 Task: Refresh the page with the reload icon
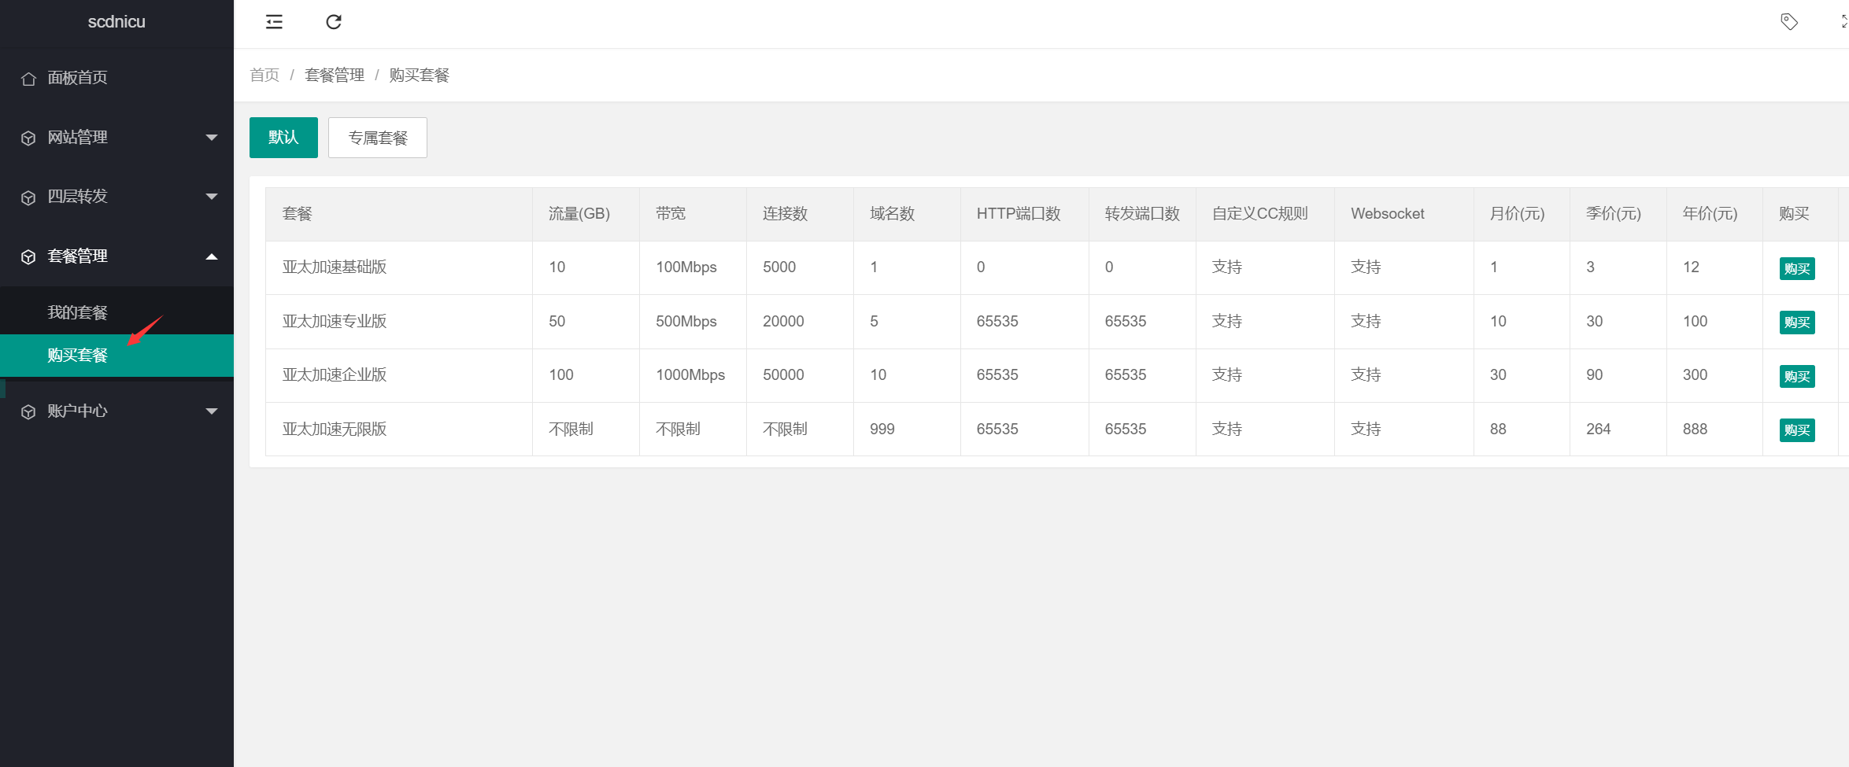pos(334,22)
